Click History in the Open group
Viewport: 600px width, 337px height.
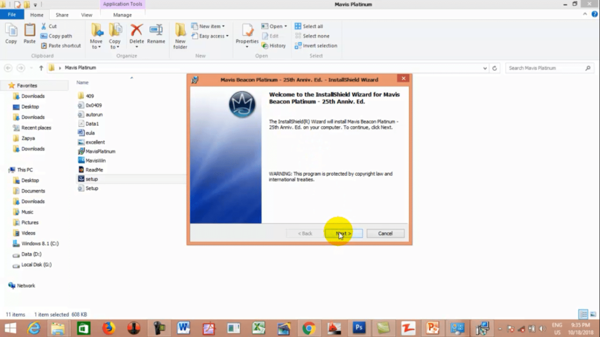pos(274,46)
